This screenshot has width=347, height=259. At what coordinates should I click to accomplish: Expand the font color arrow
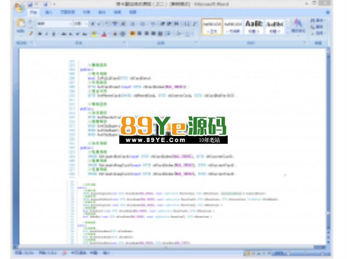pos(109,34)
